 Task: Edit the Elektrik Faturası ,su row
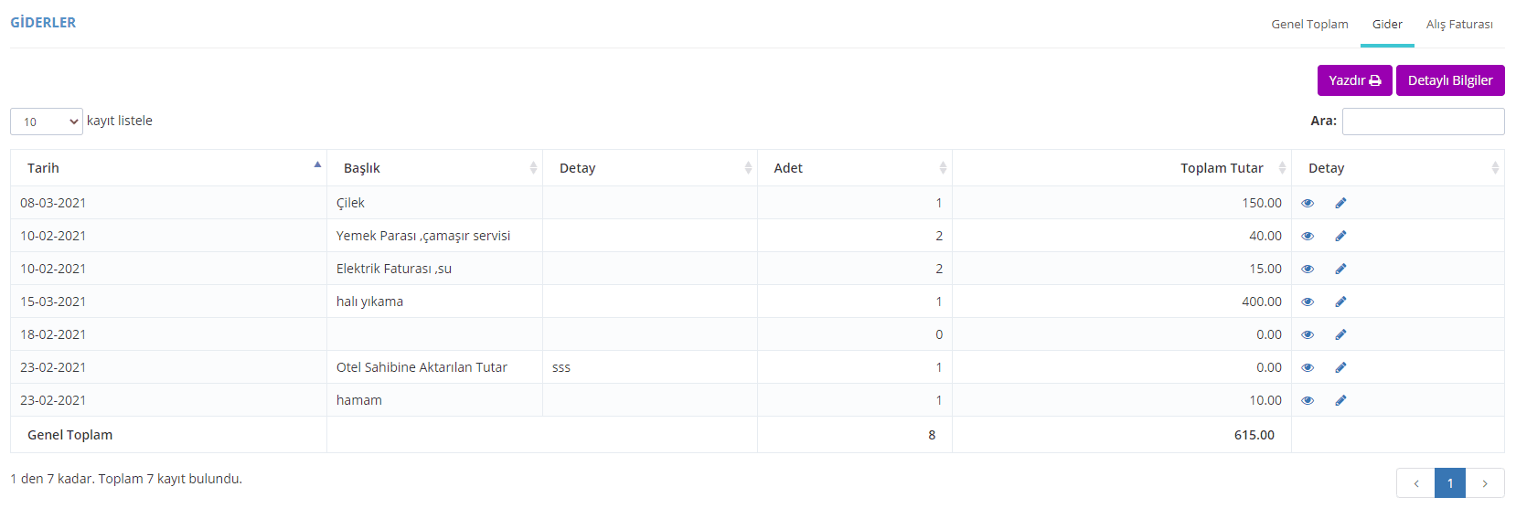[1340, 269]
